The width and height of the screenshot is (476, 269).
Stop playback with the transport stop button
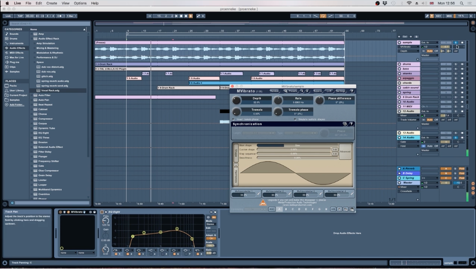pos(181,16)
